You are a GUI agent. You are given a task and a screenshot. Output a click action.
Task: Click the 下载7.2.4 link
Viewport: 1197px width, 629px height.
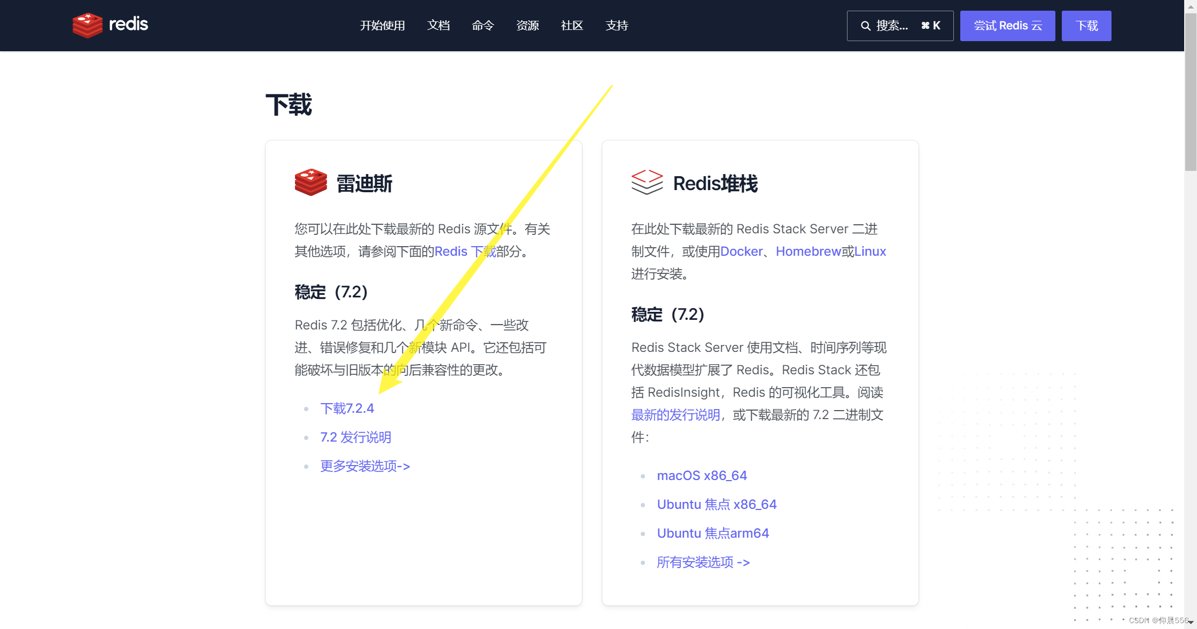tap(347, 408)
